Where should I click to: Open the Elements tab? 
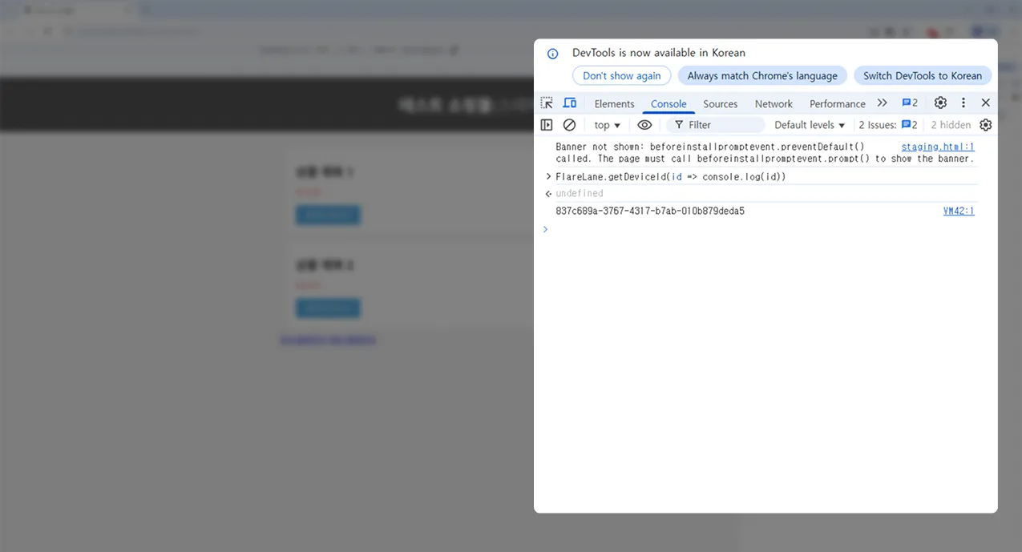pos(614,104)
